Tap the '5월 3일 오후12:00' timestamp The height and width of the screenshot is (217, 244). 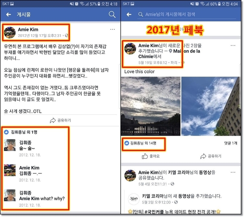click(x=156, y=202)
